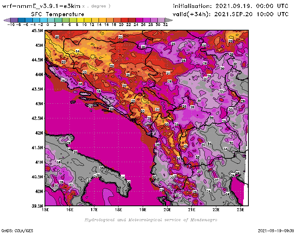This screenshot has width=302, height=233.
Task: Click the valid(+34h) forecast time text
Action: [x=230, y=14]
